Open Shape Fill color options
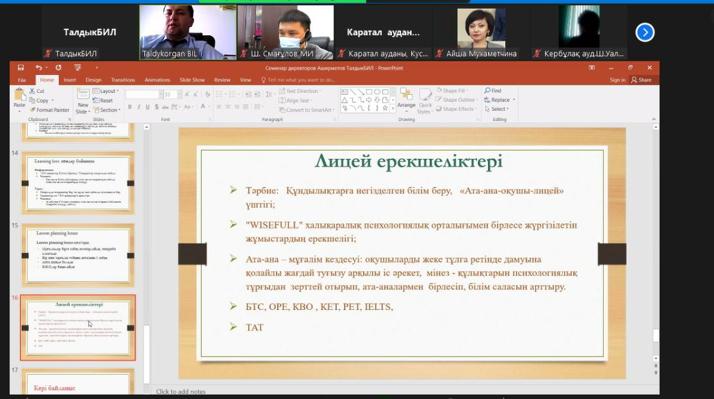 coord(453,91)
